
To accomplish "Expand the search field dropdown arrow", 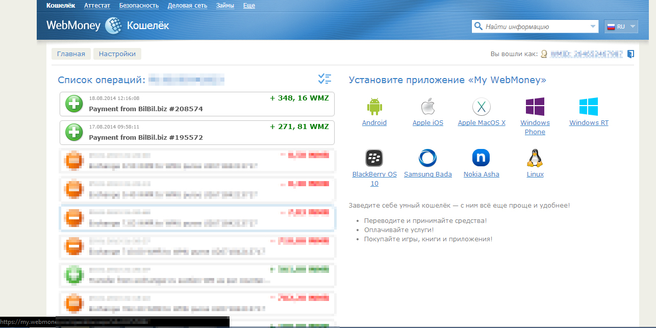I will pos(592,27).
